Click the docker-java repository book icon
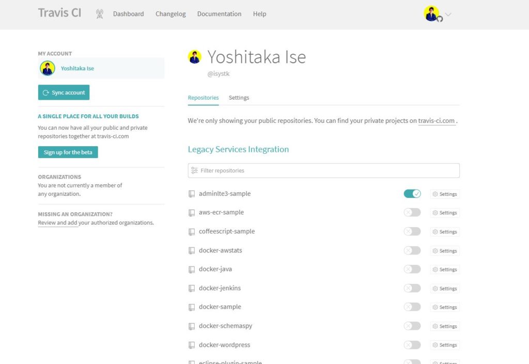The height and width of the screenshot is (364, 529). [192, 270]
